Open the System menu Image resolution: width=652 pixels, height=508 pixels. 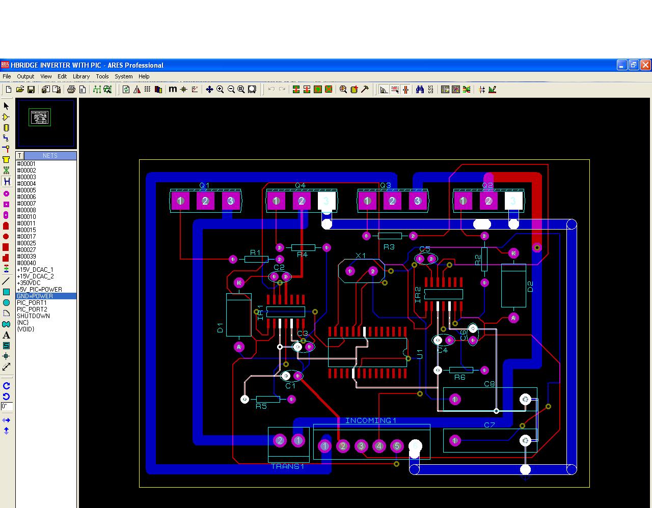coord(123,76)
